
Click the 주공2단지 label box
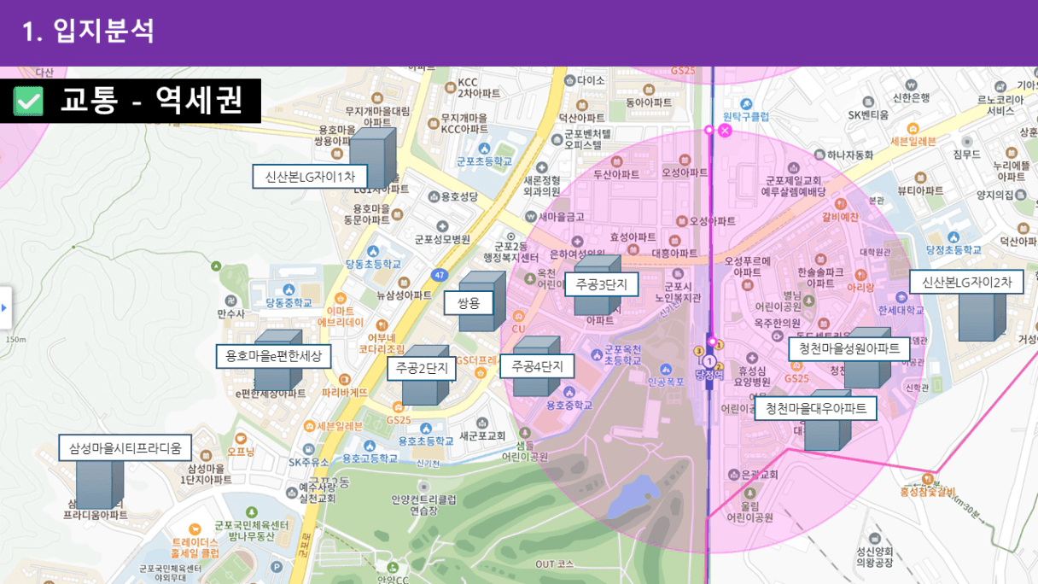423,368
